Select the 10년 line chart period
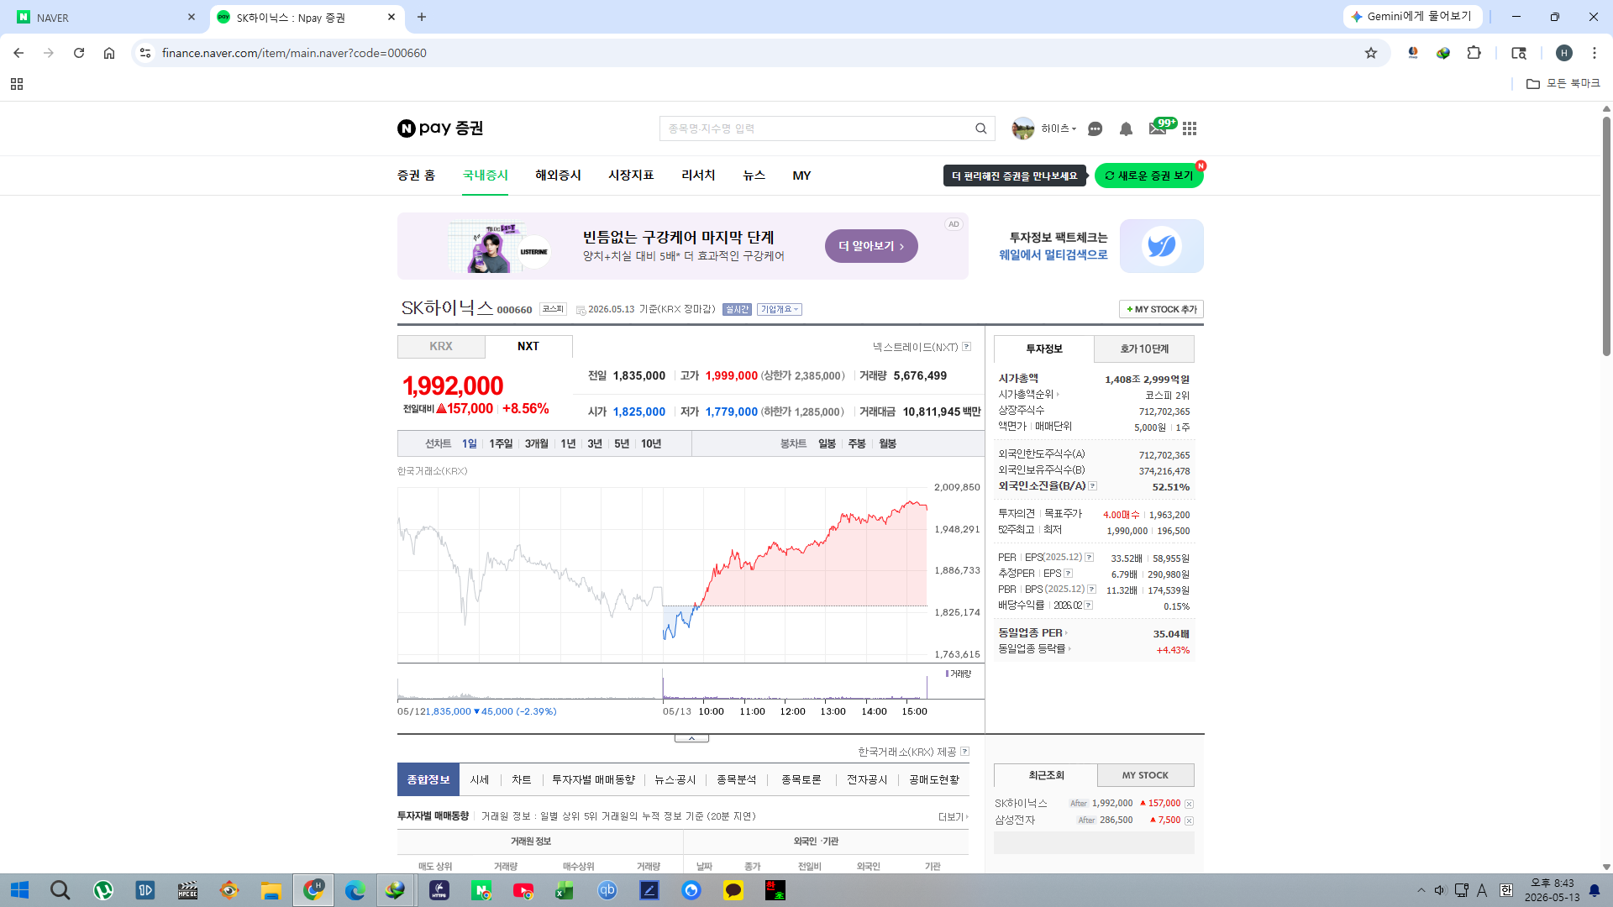Viewport: 1613px width, 907px height. (x=651, y=443)
